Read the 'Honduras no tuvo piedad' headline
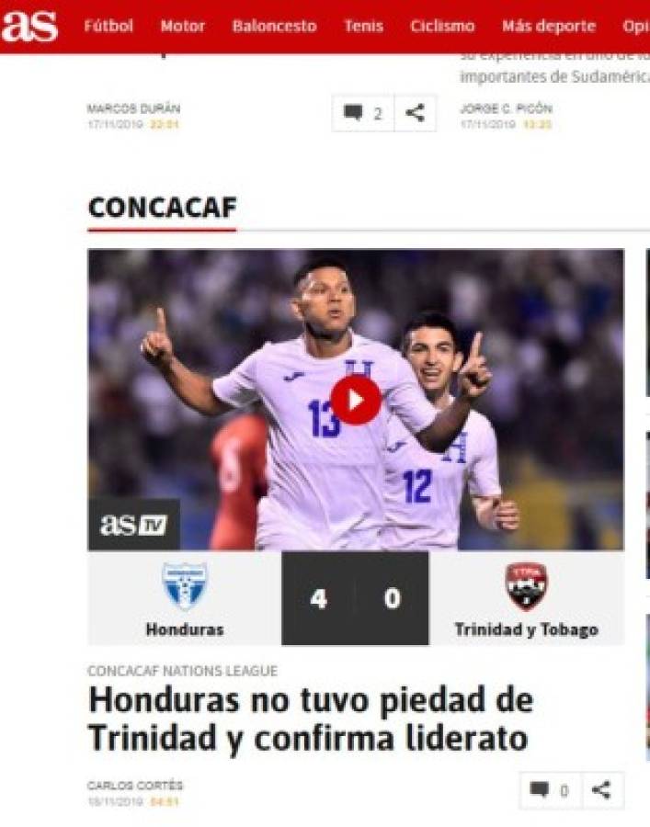Image resolution: width=650 pixels, height=827 pixels. [311, 719]
